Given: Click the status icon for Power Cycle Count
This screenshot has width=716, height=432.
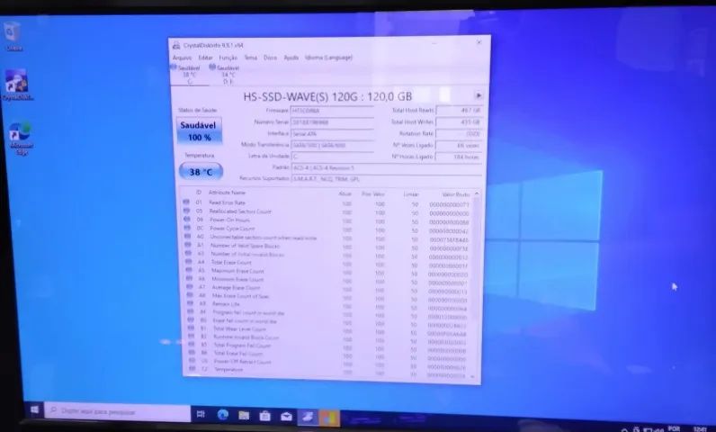Looking at the screenshot, I should pos(187,228).
